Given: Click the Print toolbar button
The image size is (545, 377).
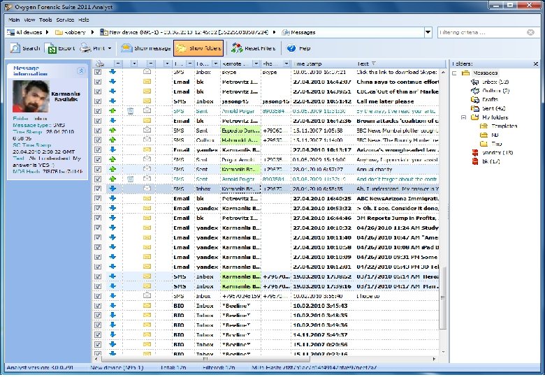Looking at the screenshot, I should pyautogui.click(x=92, y=48).
